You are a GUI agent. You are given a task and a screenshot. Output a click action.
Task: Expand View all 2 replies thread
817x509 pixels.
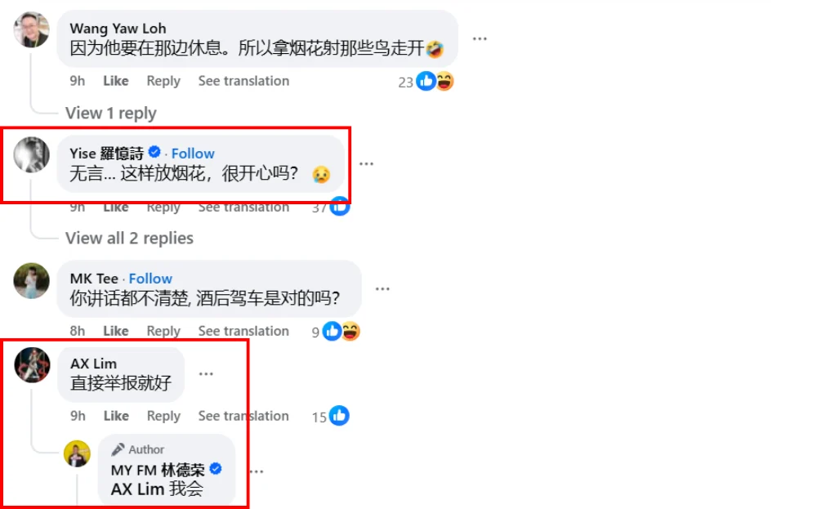(129, 238)
